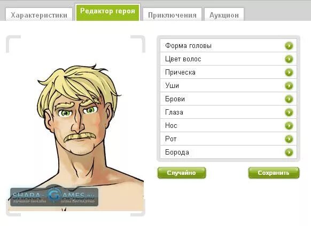Click green arrow next to Брови

tap(289, 99)
